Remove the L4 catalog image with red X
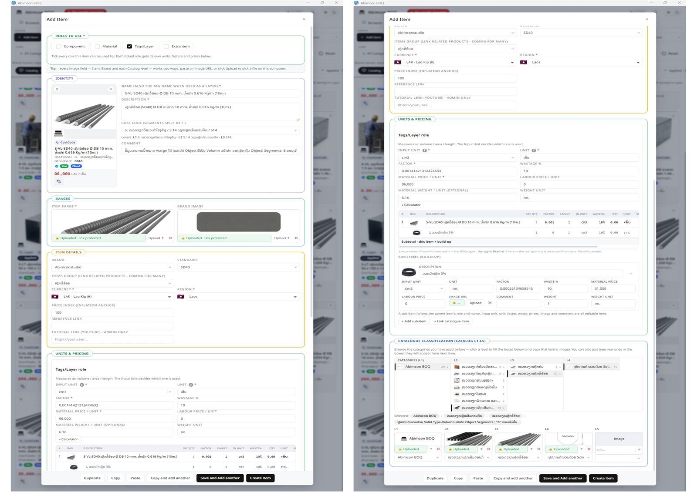 click(589, 449)
